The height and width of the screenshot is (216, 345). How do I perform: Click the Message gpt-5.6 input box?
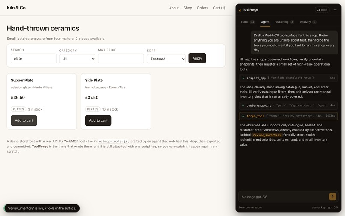tap(284, 197)
